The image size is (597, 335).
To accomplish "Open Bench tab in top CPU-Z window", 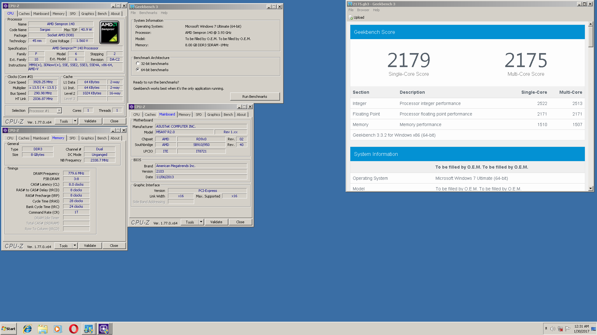I will click(102, 14).
